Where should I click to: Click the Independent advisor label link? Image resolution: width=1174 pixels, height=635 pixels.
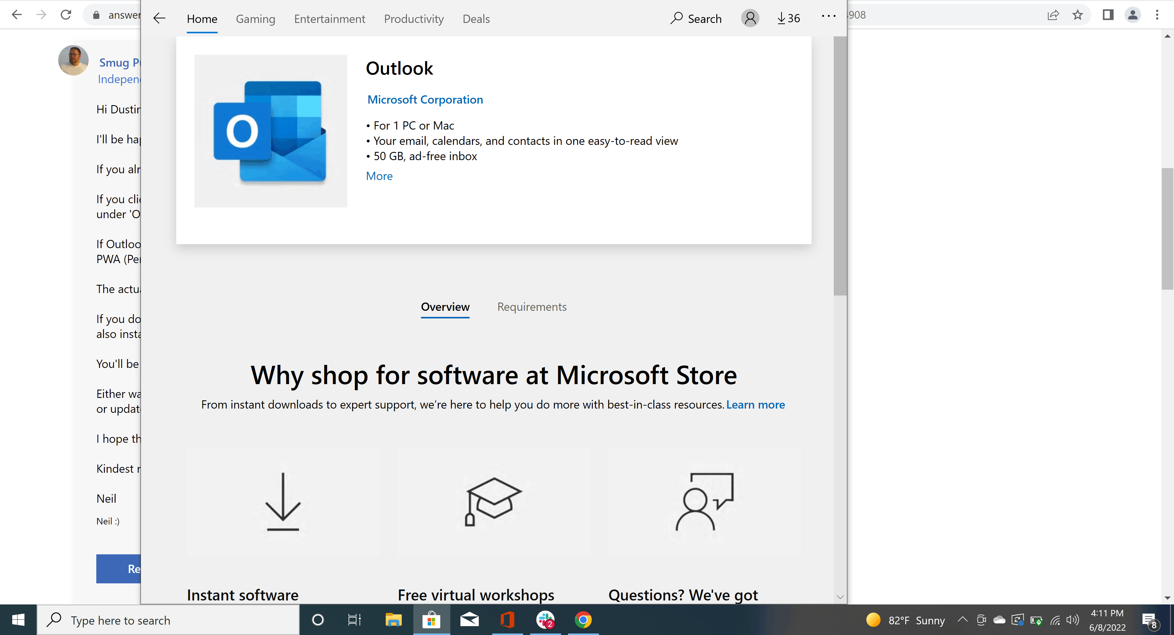point(120,79)
